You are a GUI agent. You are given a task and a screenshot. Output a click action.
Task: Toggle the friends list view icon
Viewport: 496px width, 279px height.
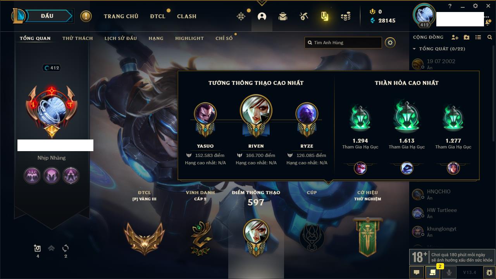point(478,37)
